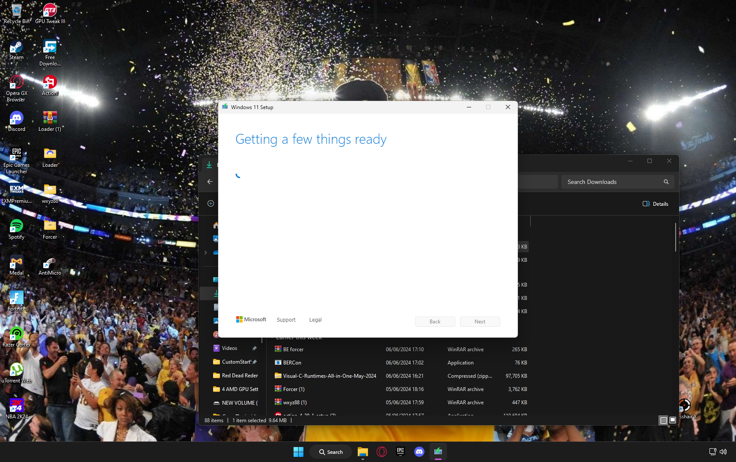Open Free Download Manager shortcut
Image resolution: width=736 pixels, height=462 pixels.
(50, 52)
